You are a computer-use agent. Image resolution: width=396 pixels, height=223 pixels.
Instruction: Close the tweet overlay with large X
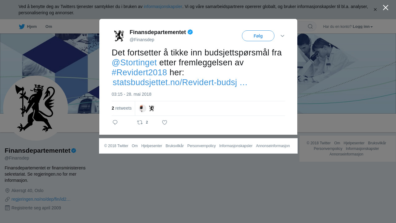(385, 7)
